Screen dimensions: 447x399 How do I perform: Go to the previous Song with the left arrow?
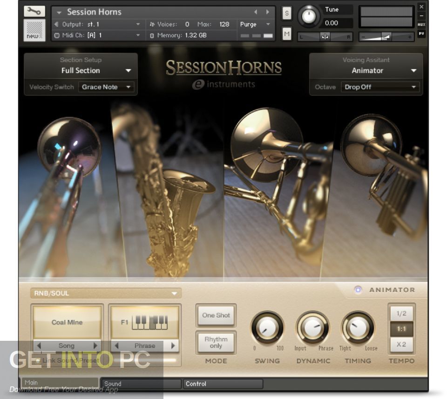coord(39,346)
